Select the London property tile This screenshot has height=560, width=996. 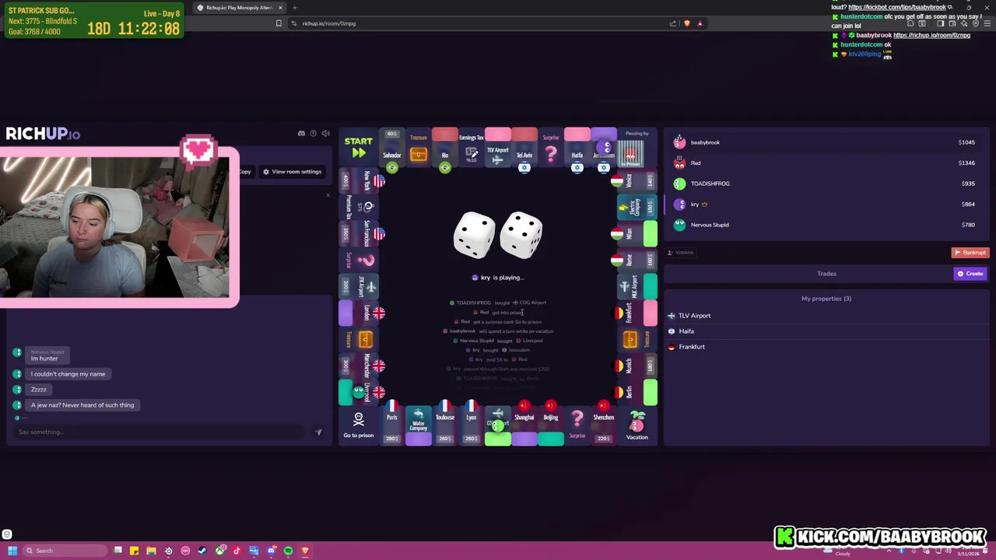pyautogui.click(x=359, y=313)
